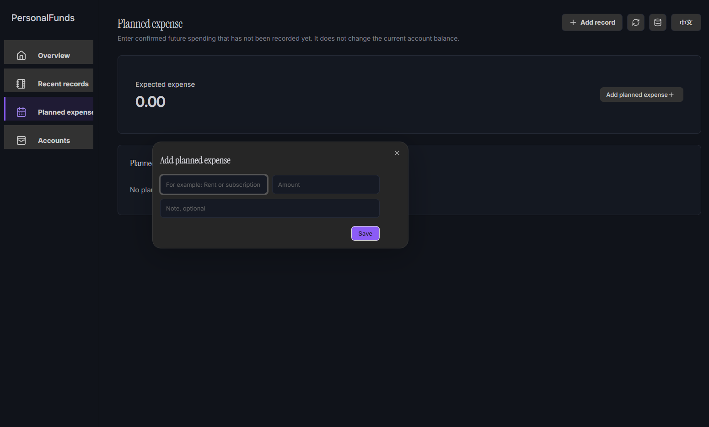Click the Recent records ledger icon

tap(21, 84)
